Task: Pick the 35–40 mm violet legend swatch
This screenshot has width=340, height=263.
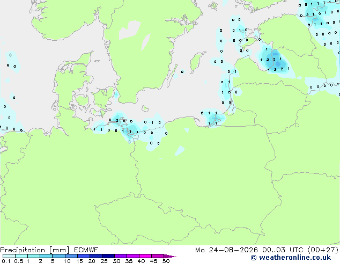Action: click(133, 256)
